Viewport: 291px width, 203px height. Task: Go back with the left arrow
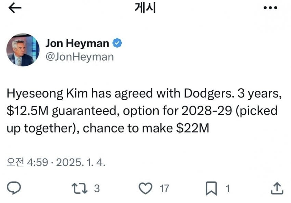(14, 9)
